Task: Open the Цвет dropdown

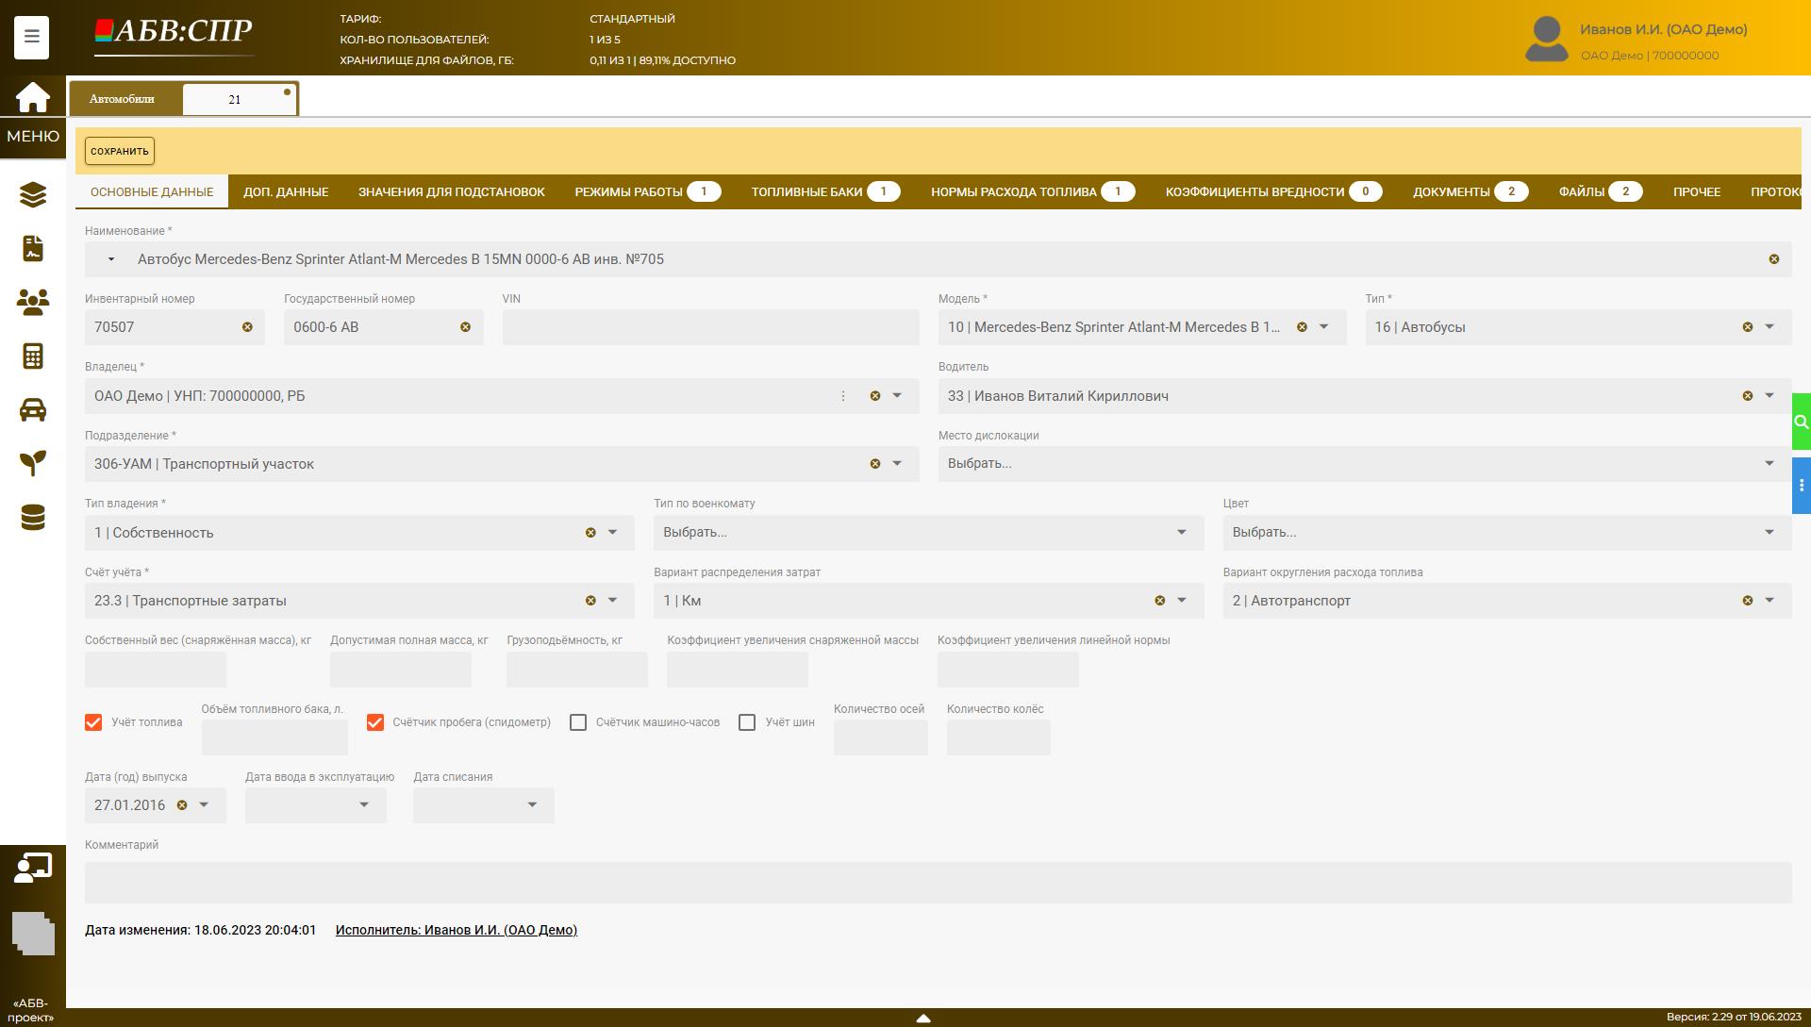Action: point(1769,533)
